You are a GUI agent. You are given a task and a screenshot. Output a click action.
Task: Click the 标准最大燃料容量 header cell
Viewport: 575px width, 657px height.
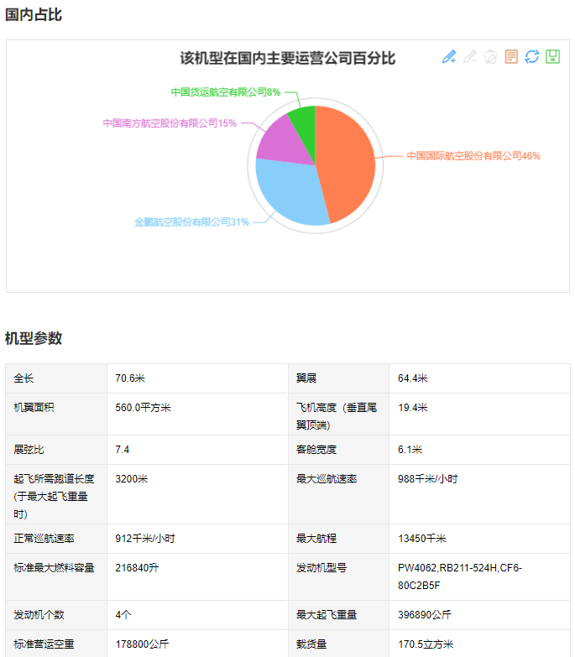coord(56,576)
